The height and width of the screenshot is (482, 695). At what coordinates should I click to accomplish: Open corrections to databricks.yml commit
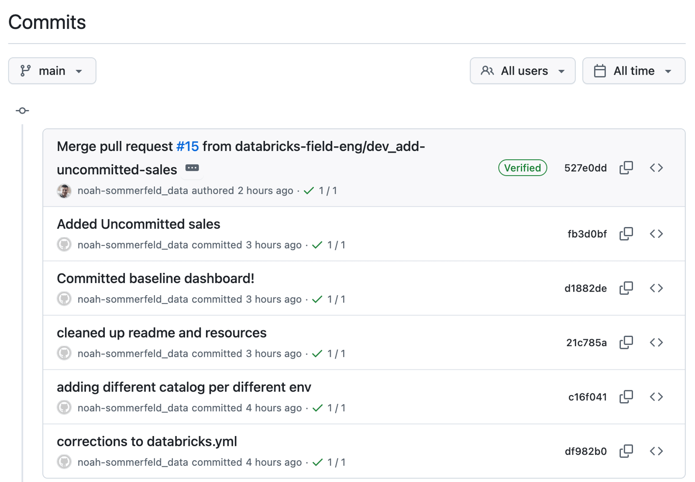pos(147,441)
